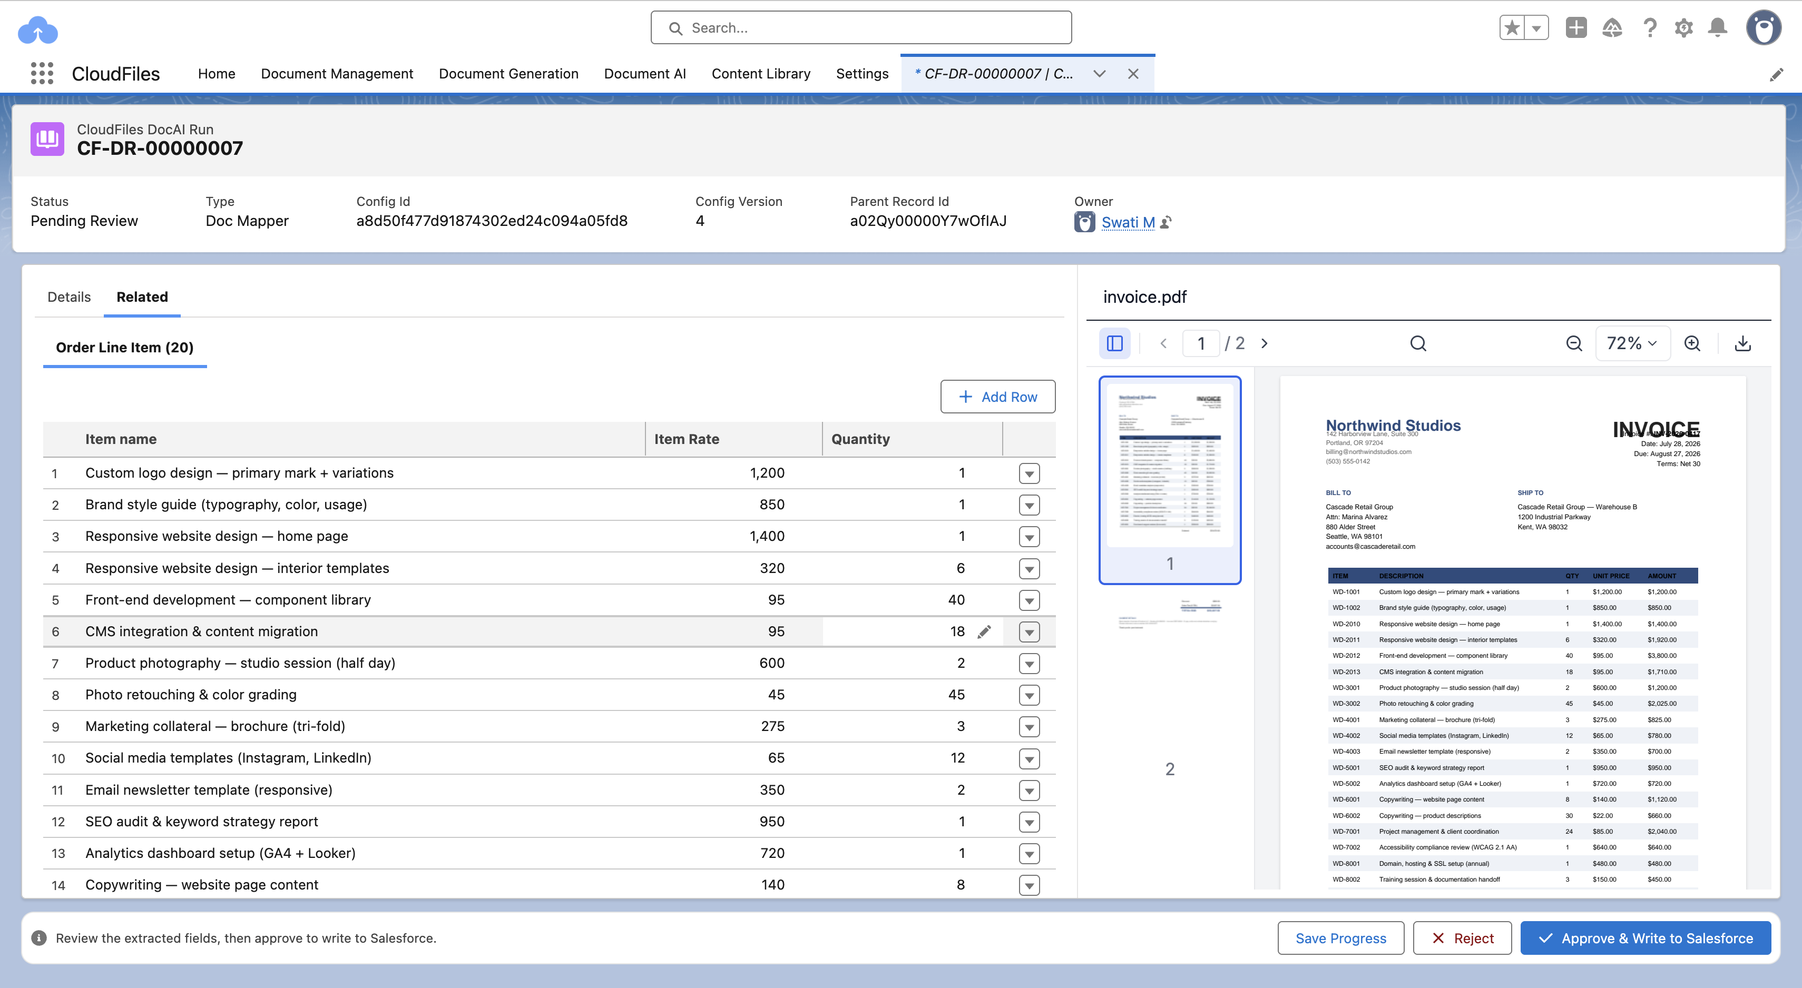
Task: Open row actions for interior templates row
Action: [1029, 568]
